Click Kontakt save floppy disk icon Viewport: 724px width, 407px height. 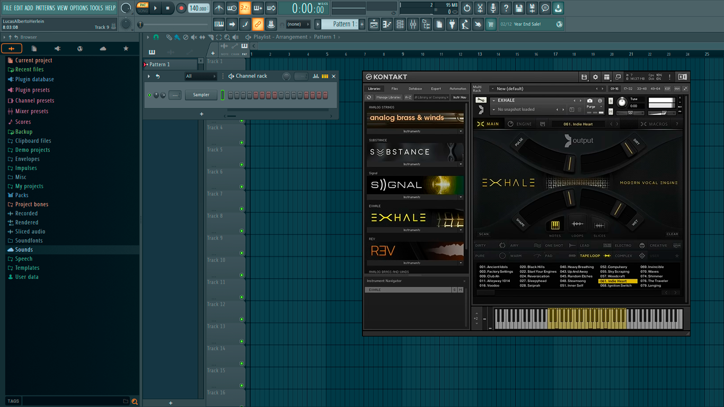click(x=584, y=77)
